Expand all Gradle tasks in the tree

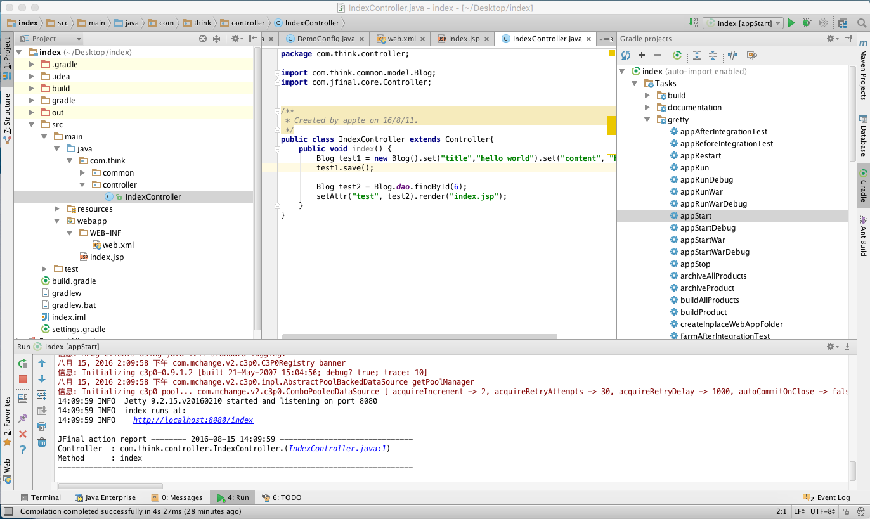click(697, 55)
